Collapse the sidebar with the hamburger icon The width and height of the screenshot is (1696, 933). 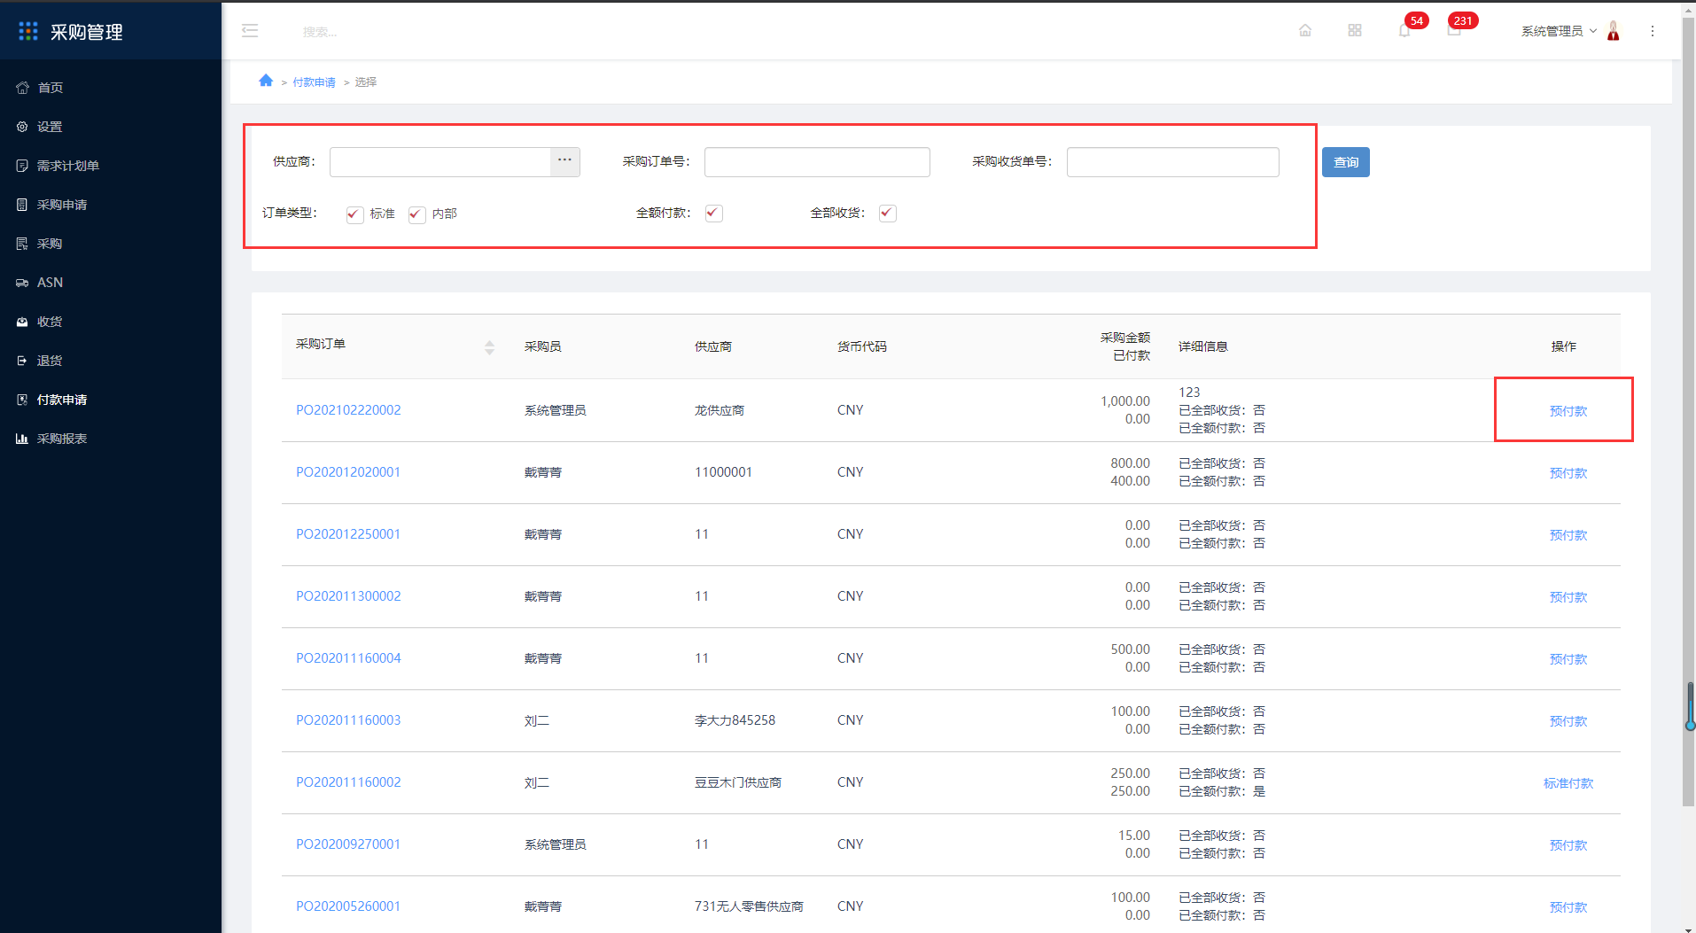point(250,31)
